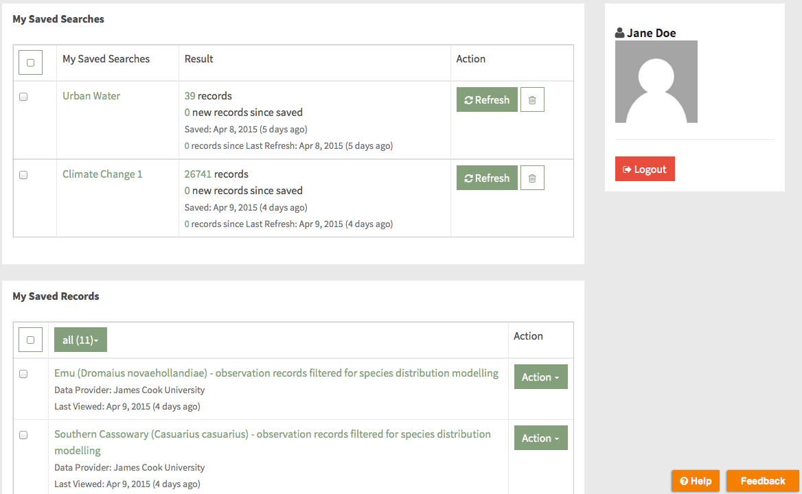Viewport: 802px width, 494px height.
Task: Click trash icon for Climate Change 1
Action: pos(532,178)
